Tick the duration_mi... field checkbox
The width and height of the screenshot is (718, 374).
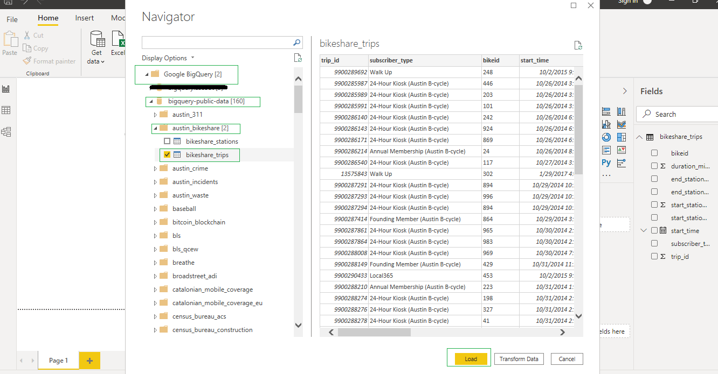tap(654, 166)
